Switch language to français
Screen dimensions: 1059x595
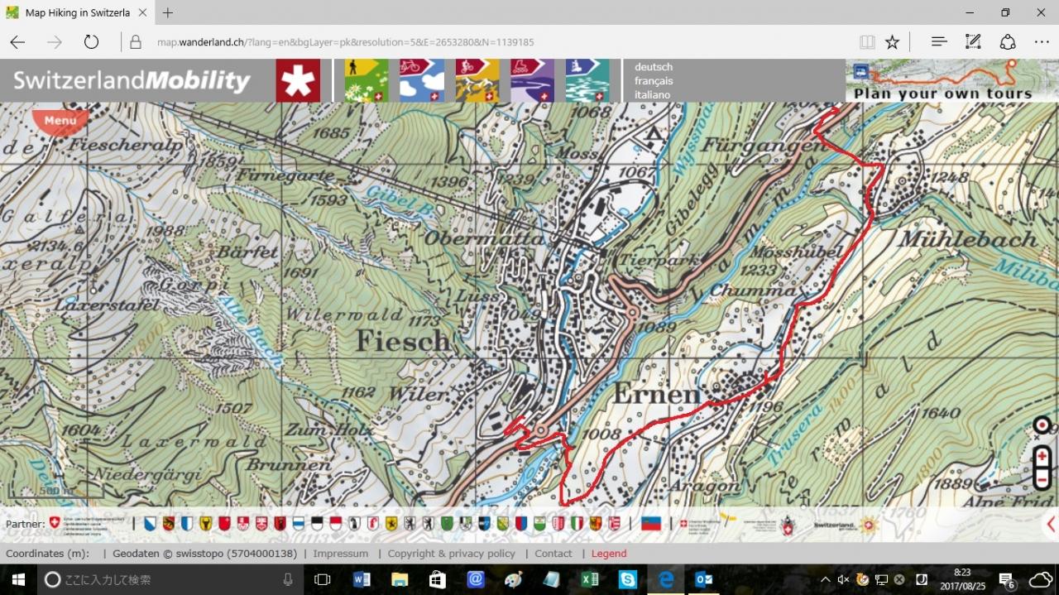point(654,81)
